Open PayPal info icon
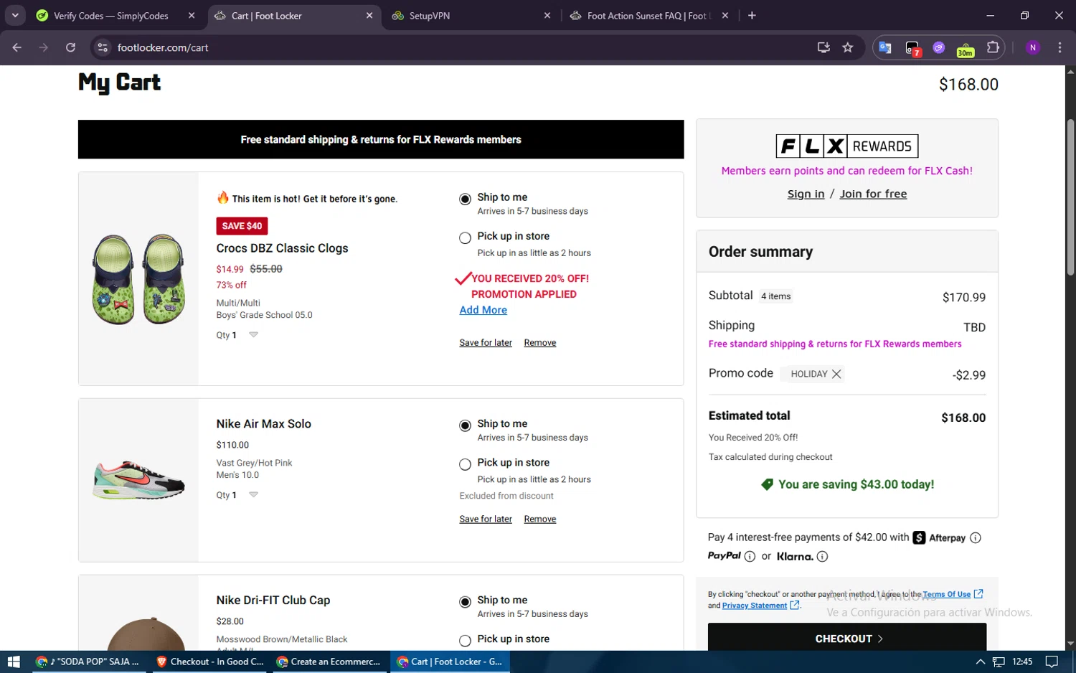Viewport: 1076px width, 673px height. pos(750,556)
